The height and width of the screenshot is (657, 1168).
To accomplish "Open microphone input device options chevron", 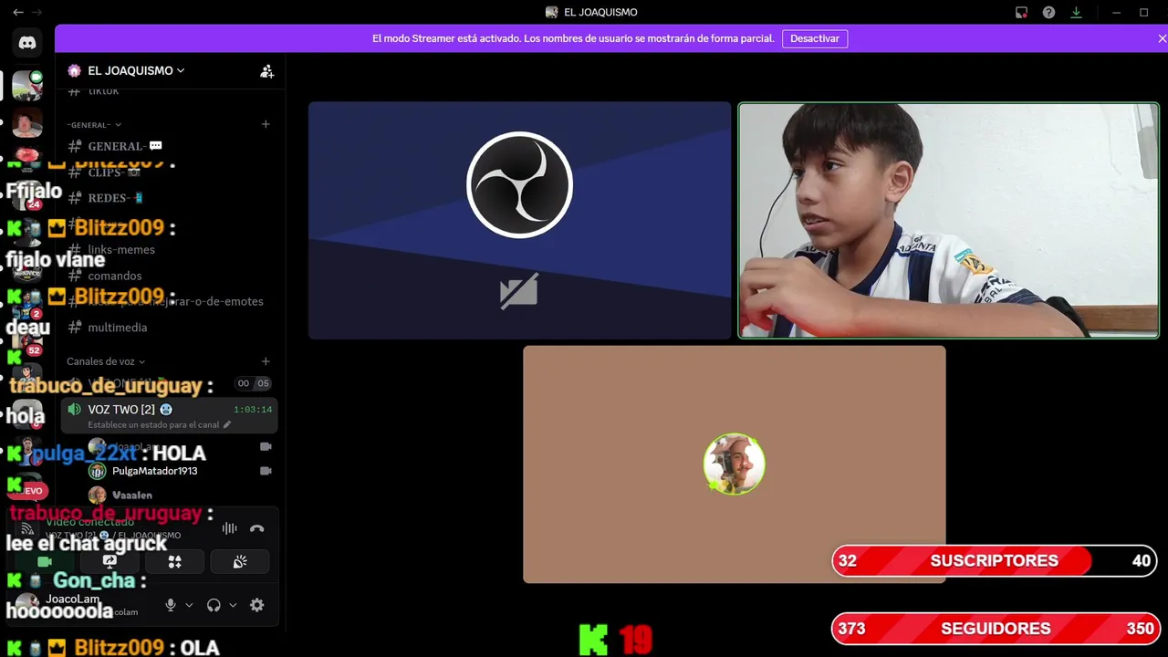I will [189, 605].
